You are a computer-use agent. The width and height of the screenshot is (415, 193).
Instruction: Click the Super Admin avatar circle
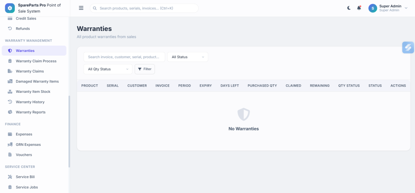coord(373,8)
